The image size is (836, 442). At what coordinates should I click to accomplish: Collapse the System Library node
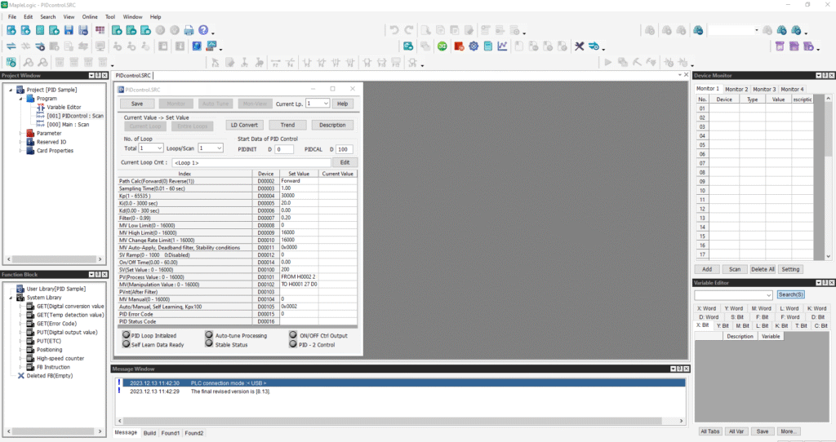[11, 298]
